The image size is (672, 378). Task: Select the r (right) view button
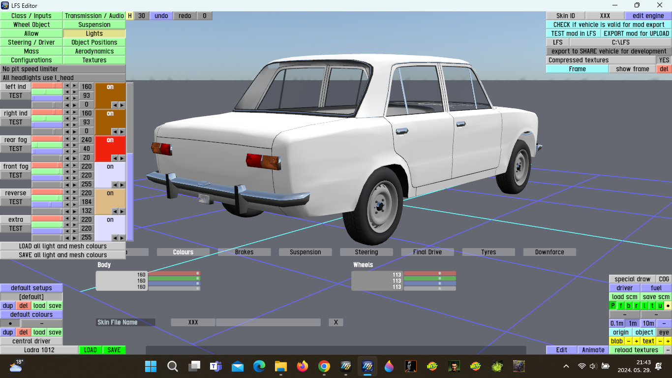point(637,306)
